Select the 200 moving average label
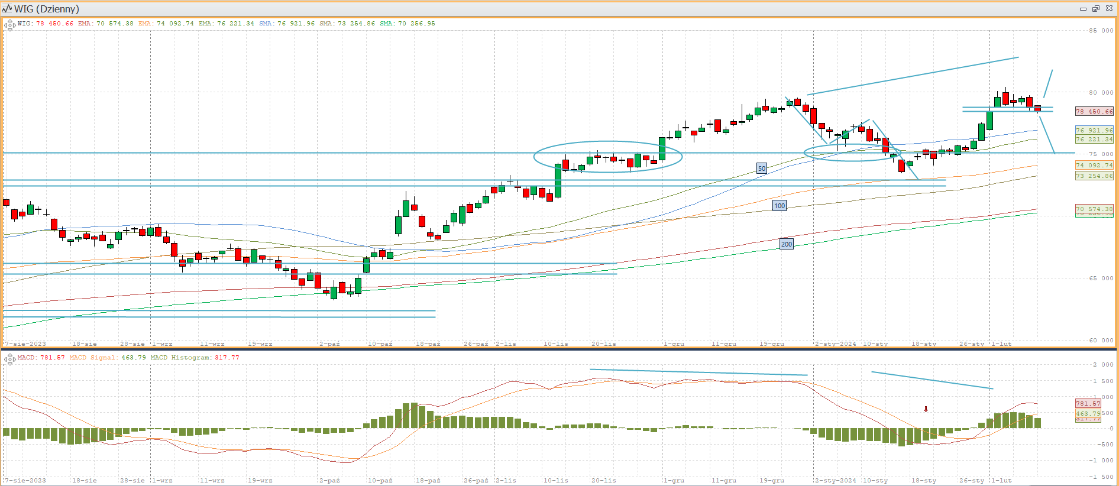 pos(786,244)
